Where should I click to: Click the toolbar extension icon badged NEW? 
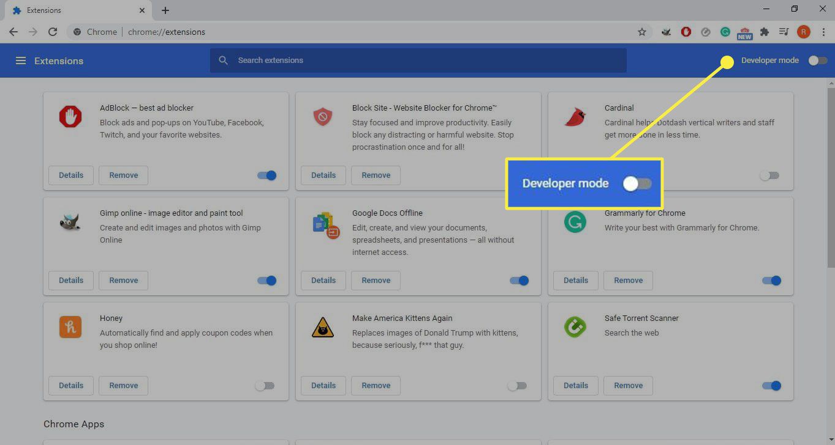[x=745, y=33]
